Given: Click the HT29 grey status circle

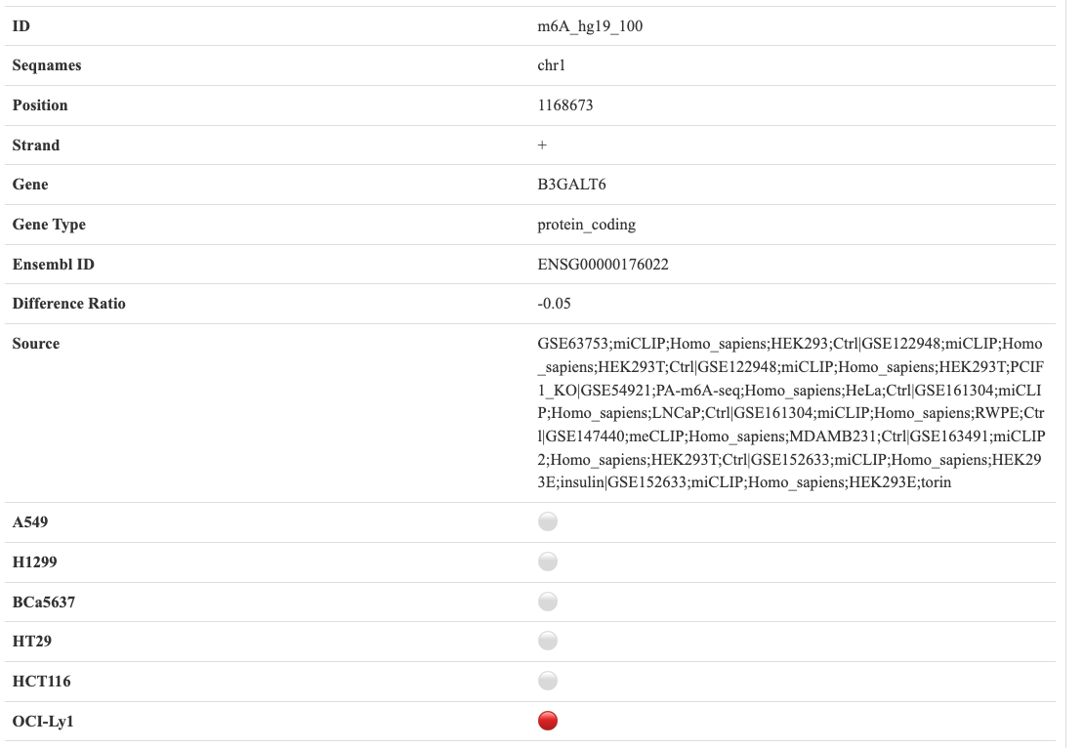Looking at the screenshot, I should click(548, 641).
